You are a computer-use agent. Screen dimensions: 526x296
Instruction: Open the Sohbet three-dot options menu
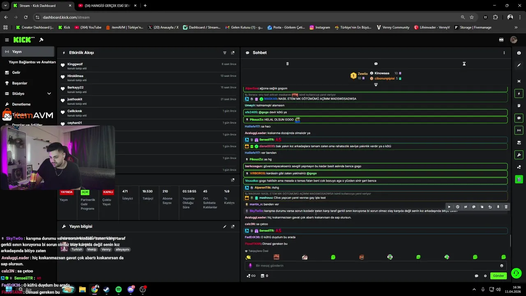pyautogui.click(x=504, y=53)
